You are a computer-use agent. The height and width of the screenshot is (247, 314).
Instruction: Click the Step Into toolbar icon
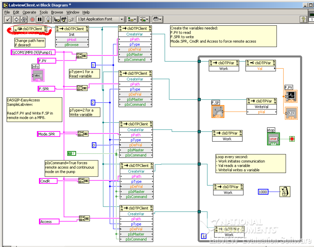pos(57,19)
